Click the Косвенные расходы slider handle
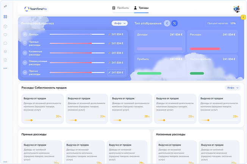This screenshot has width=247, height=164. click(91, 53)
